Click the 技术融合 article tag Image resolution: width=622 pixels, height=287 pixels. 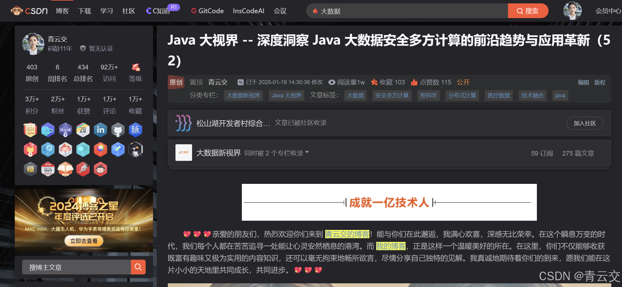pyautogui.click(x=533, y=95)
